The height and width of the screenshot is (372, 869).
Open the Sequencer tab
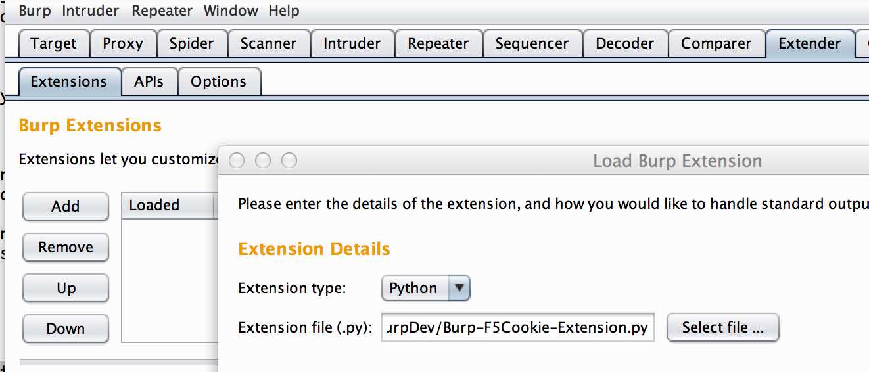click(x=532, y=43)
